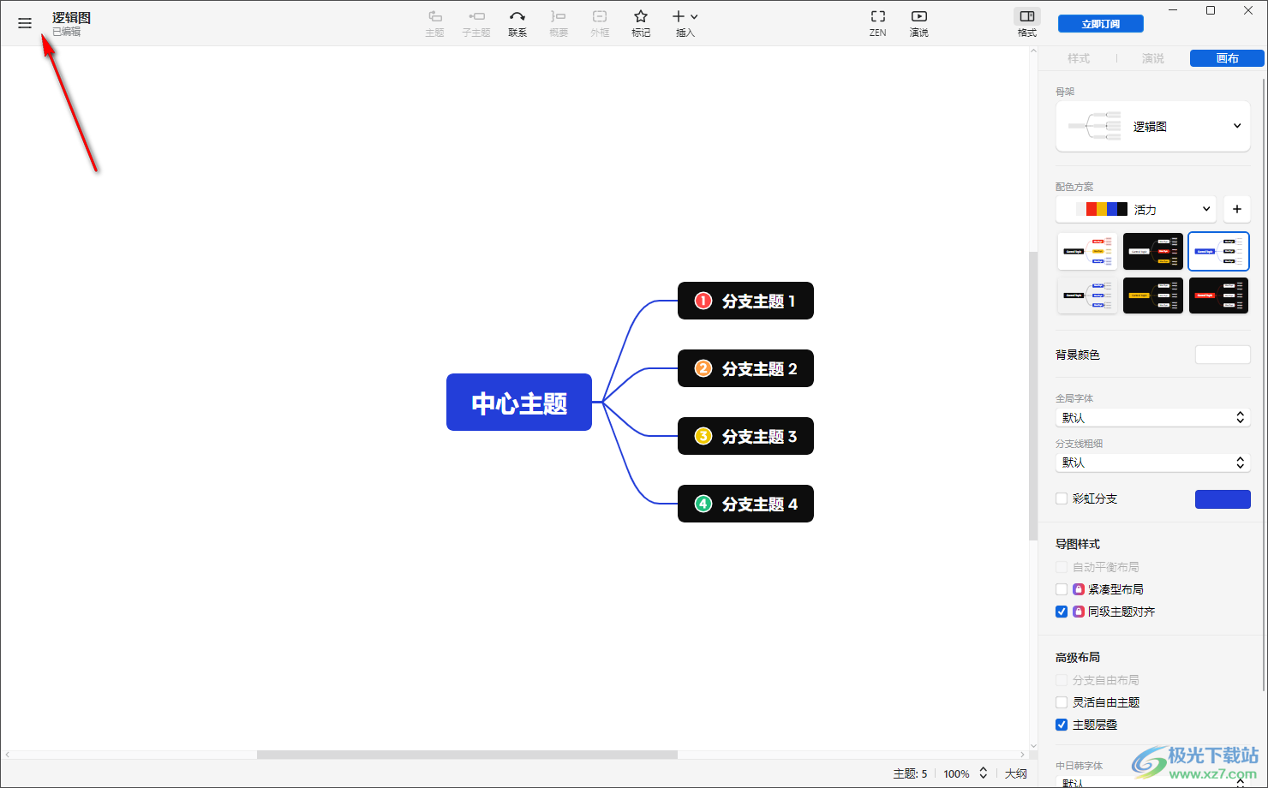
Task: Enter ZEN fullscreen mode
Action: click(x=878, y=23)
